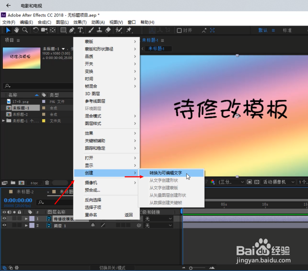Screen dimensions: 308x271
Task: Click 8 bpc color depth button
Action: point(34,183)
